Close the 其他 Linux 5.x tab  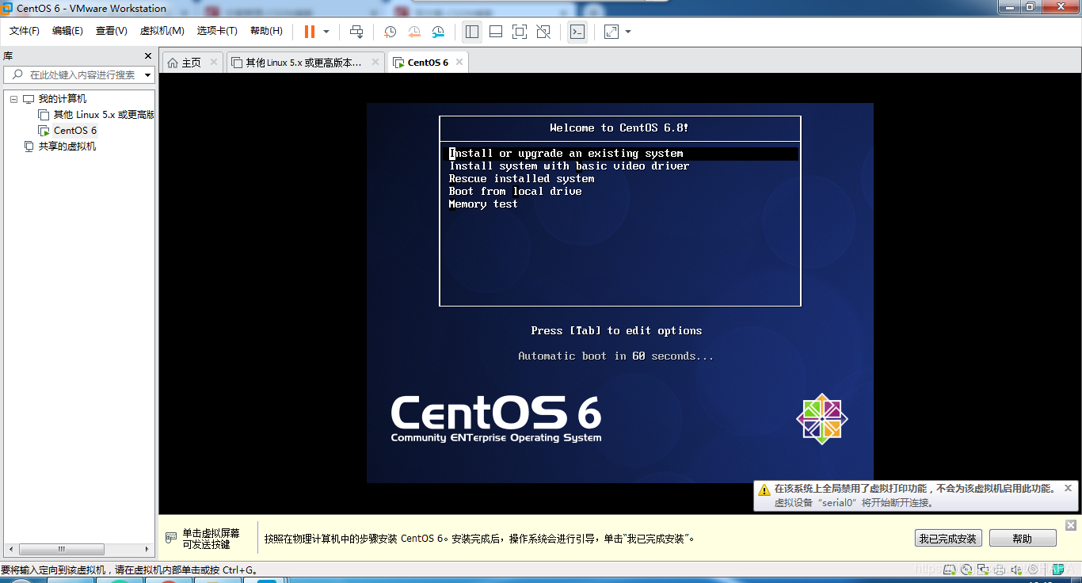coord(375,62)
